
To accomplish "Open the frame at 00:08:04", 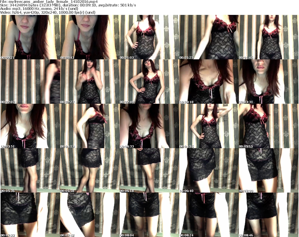I will pos(149,215).
